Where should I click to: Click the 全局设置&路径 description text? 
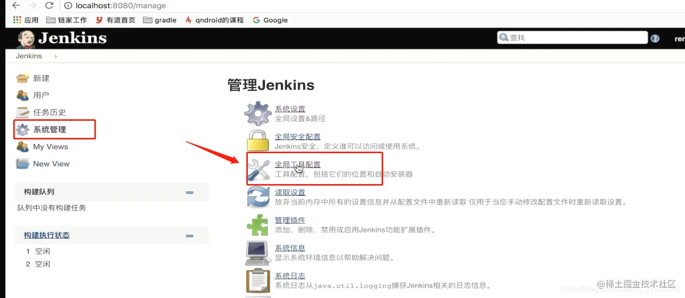point(300,118)
